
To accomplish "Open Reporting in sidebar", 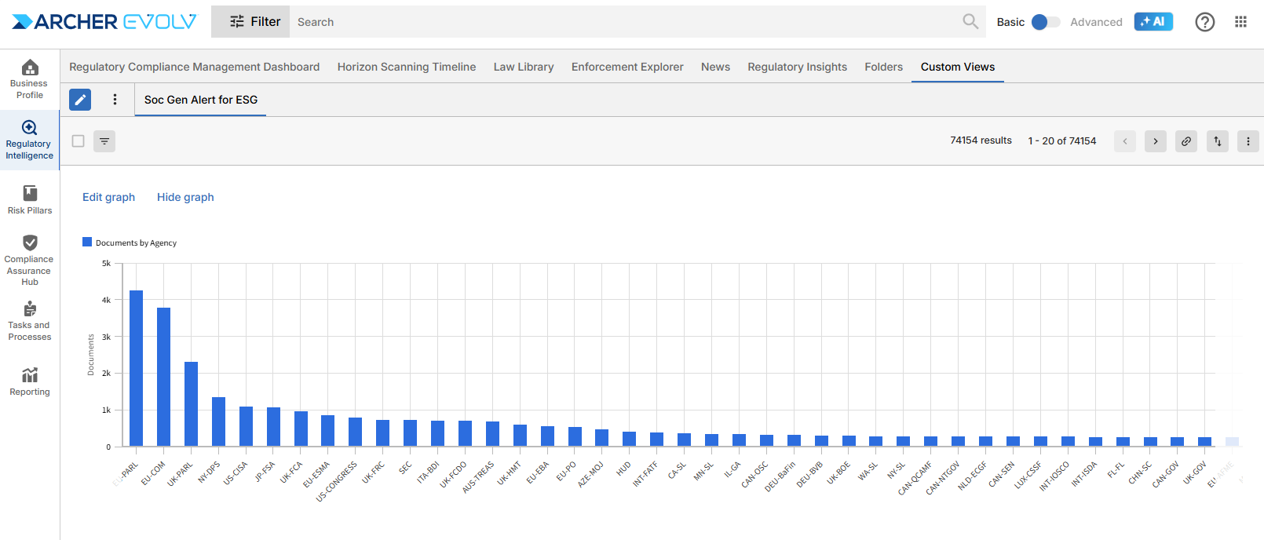I will point(30,381).
